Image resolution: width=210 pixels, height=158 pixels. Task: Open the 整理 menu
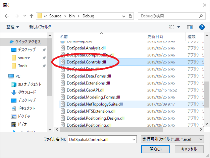click(x=13, y=27)
